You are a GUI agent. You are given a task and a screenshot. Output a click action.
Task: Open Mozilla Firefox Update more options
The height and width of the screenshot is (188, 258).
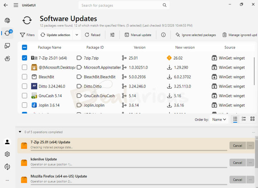[x=250, y=180]
